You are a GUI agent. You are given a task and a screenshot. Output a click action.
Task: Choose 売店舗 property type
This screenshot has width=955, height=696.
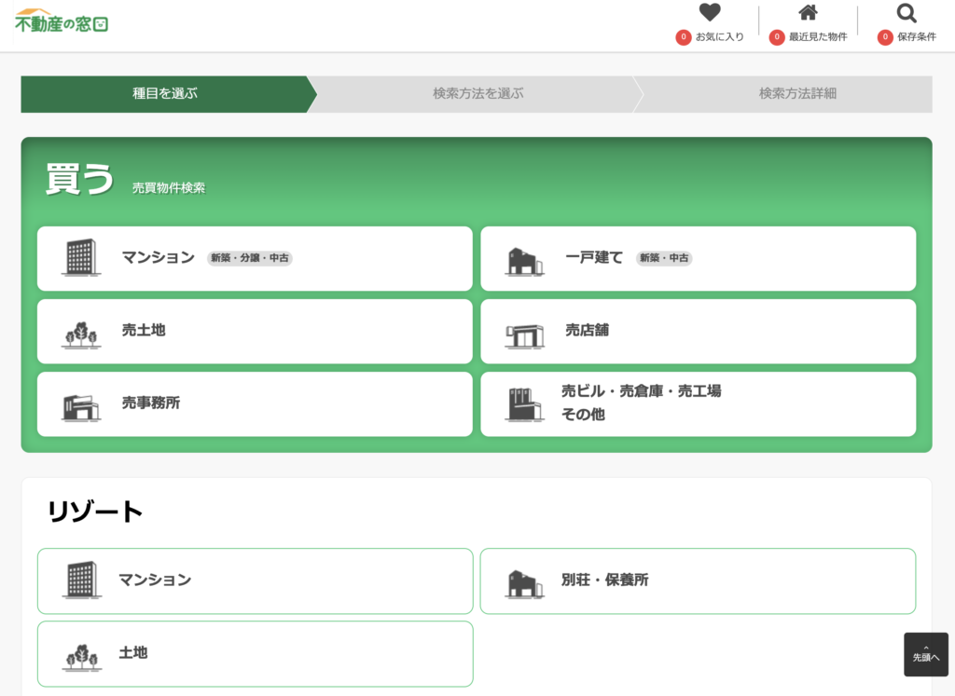(698, 331)
